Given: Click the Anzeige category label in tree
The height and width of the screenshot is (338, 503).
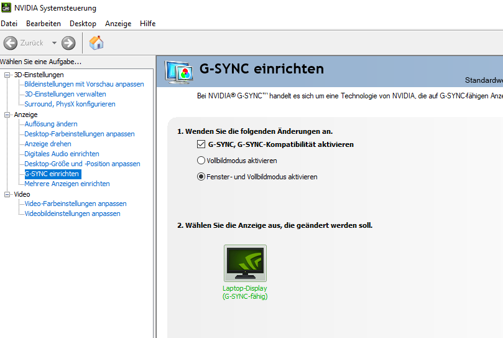Looking at the screenshot, I should tap(25, 115).
